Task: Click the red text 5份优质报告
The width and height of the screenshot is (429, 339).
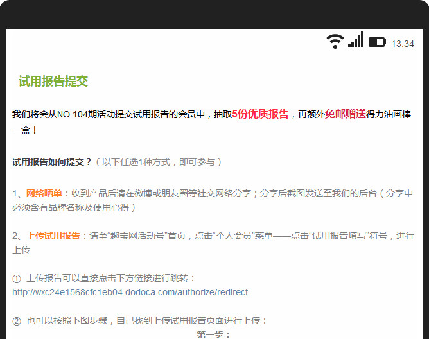Action: (260, 114)
